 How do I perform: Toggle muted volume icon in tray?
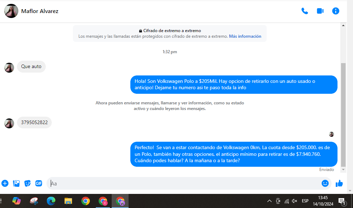[x=295, y=201]
